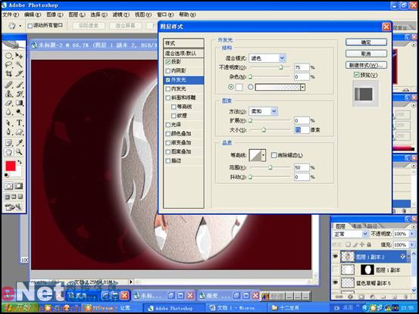Click the 范围 range slider handle
Viewport: 419px width, 314px height.
270,167
